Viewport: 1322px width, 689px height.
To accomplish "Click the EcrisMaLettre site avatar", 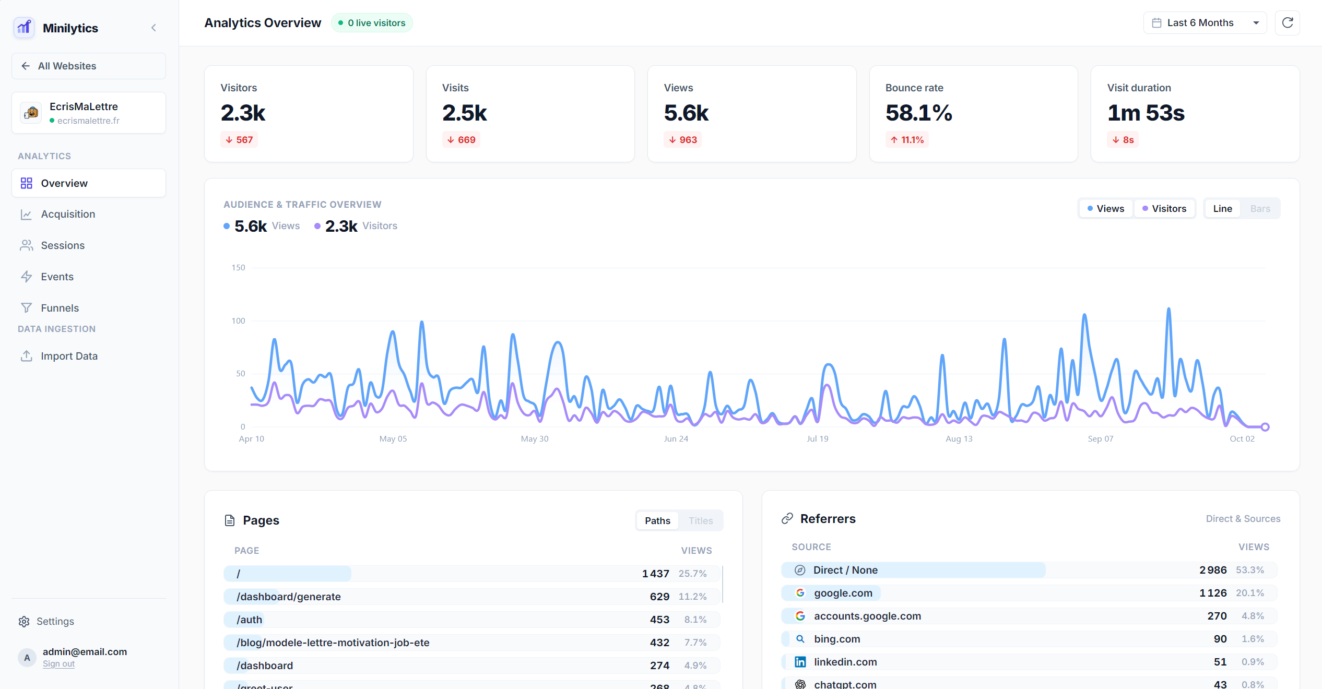I will click(31, 113).
